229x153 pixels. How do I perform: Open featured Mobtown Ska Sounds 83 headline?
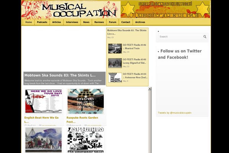60,75
